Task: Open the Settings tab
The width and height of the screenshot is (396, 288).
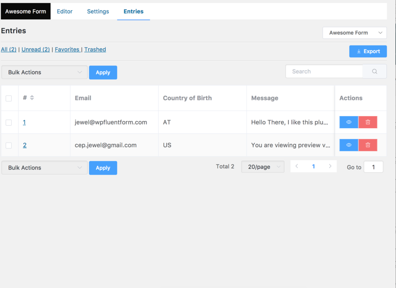Action: (98, 11)
